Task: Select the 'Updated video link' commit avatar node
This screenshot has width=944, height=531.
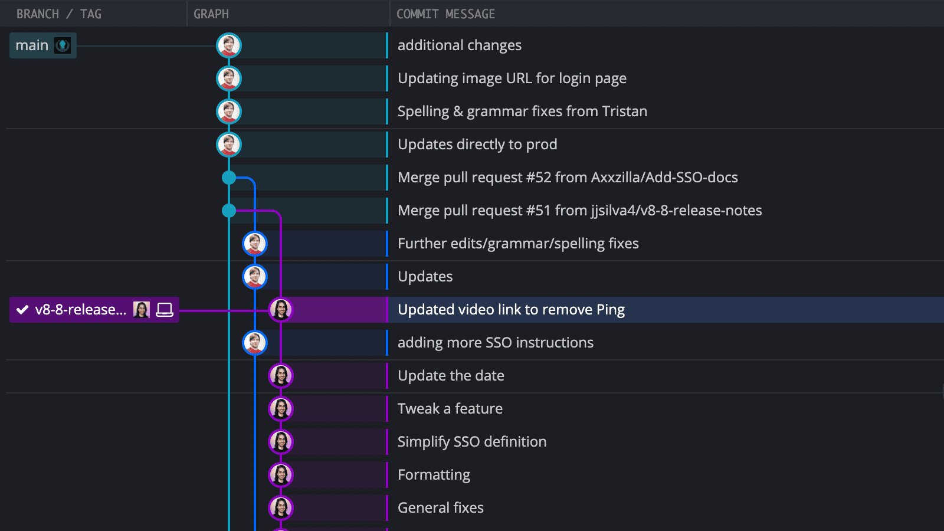Action: tap(281, 310)
